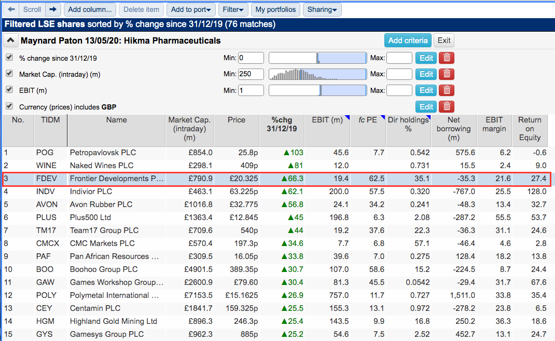Screen dimensions: 555x341
Task: Click the Add column... button
Action: coord(90,9)
